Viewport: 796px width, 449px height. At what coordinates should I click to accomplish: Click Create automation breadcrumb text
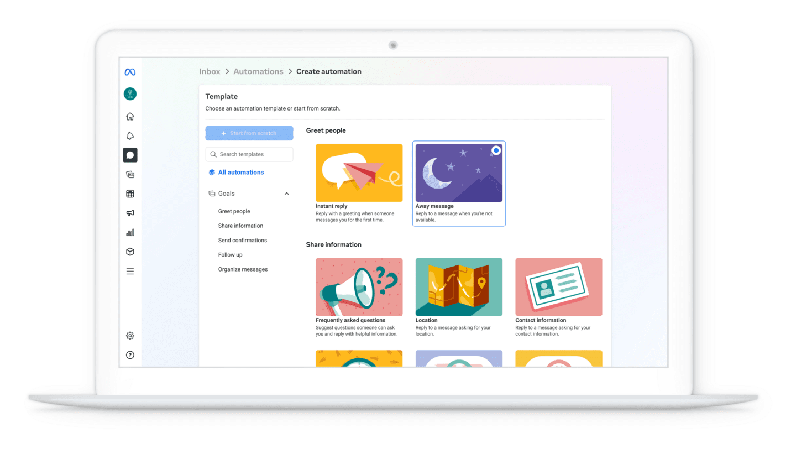(x=329, y=71)
